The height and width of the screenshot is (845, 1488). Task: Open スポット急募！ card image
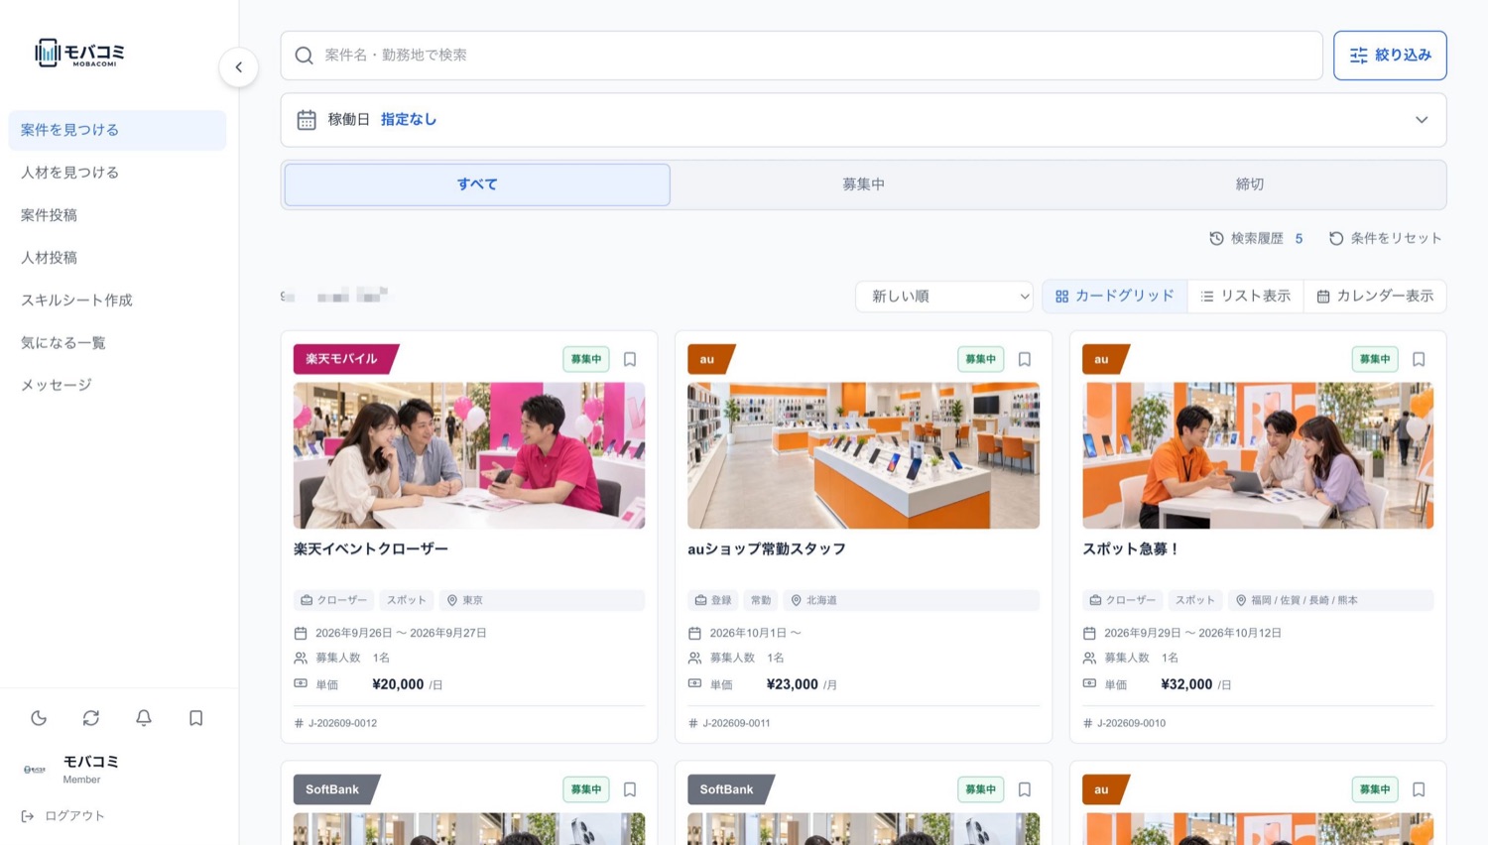[x=1258, y=455]
